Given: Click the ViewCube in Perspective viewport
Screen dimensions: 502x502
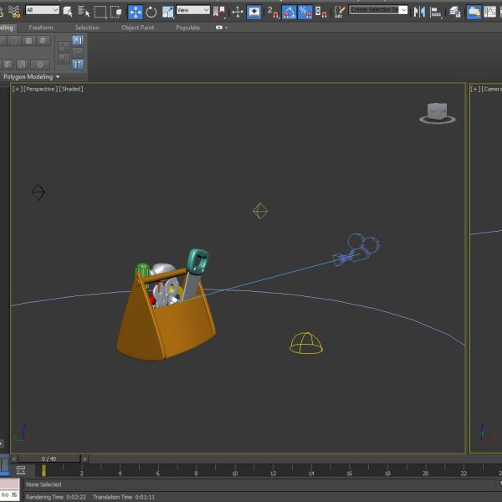Looking at the screenshot, I should point(438,113).
